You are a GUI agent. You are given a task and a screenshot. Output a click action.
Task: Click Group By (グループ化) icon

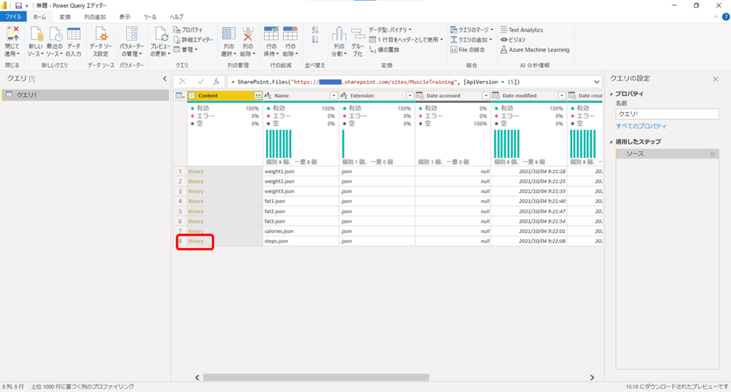pos(358,34)
